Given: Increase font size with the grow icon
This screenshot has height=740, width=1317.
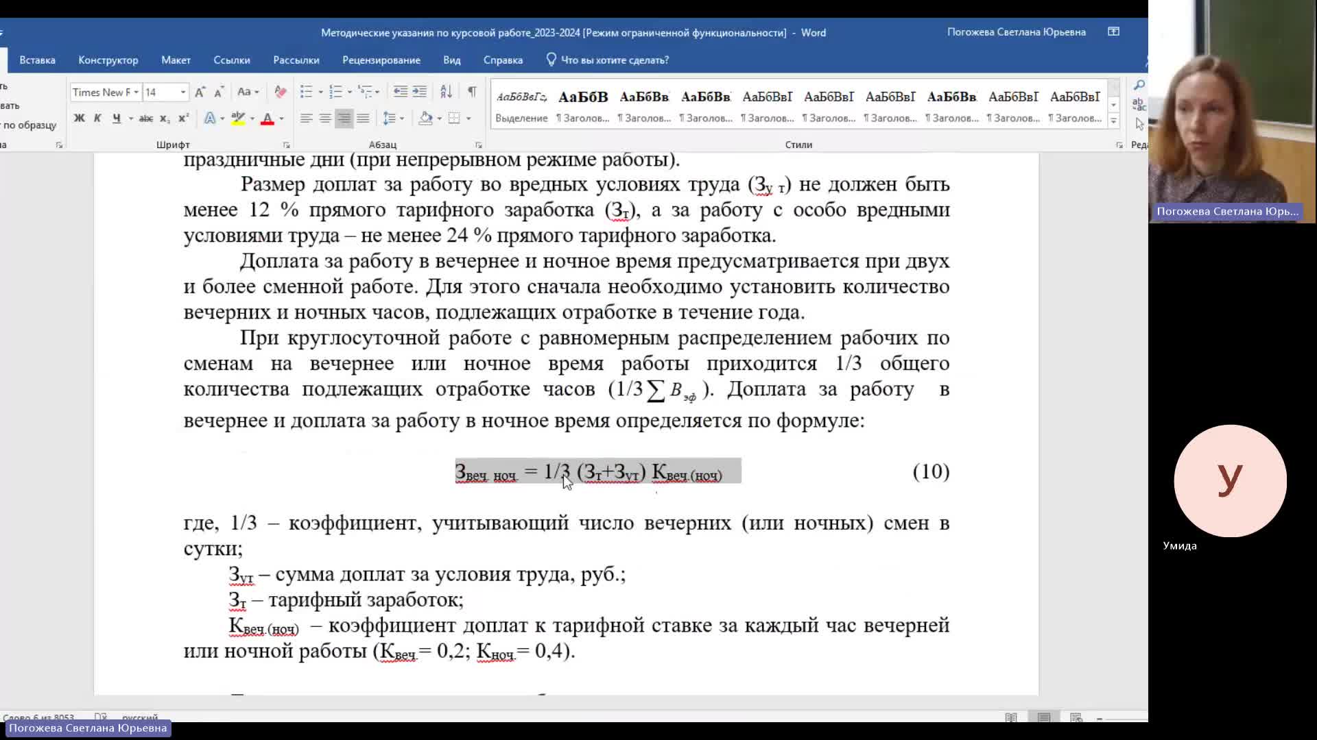Looking at the screenshot, I should coord(200,92).
